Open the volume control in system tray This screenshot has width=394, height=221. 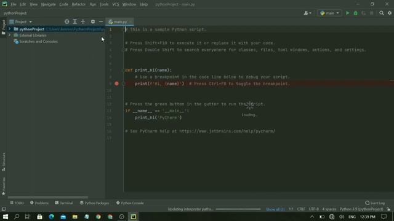[342, 217]
